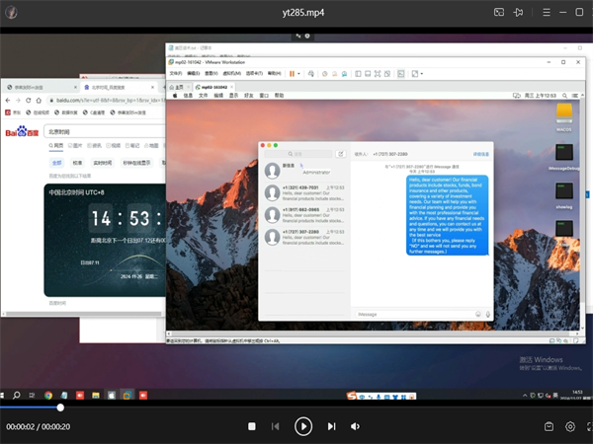This screenshot has width=593, height=444.
Task: Click the macOS Apple menu icon
Action: (176, 95)
